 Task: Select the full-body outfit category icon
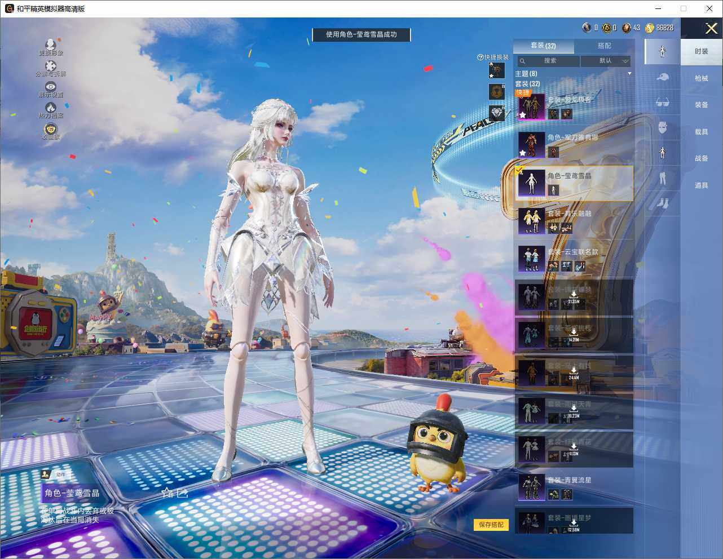pos(663,51)
